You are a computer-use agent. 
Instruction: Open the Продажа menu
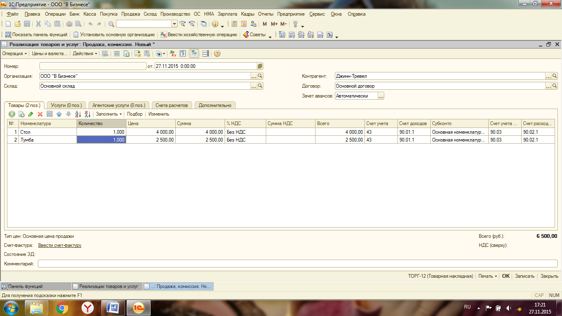131,14
